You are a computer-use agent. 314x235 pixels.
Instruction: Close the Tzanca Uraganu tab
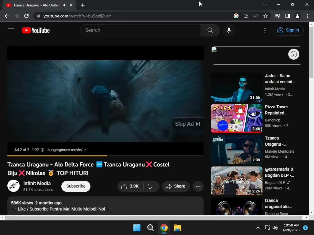pos(71,5)
